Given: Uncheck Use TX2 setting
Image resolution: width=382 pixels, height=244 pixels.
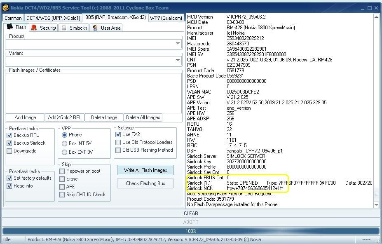Looking at the screenshot, I should (x=118, y=134).
